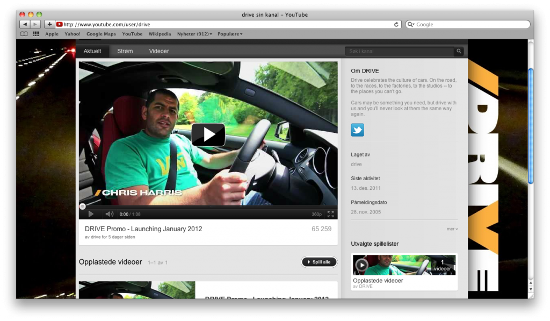Click the 'Påmeldingsdato' label
The height and width of the screenshot is (321, 550).
[x=368, y=202]
